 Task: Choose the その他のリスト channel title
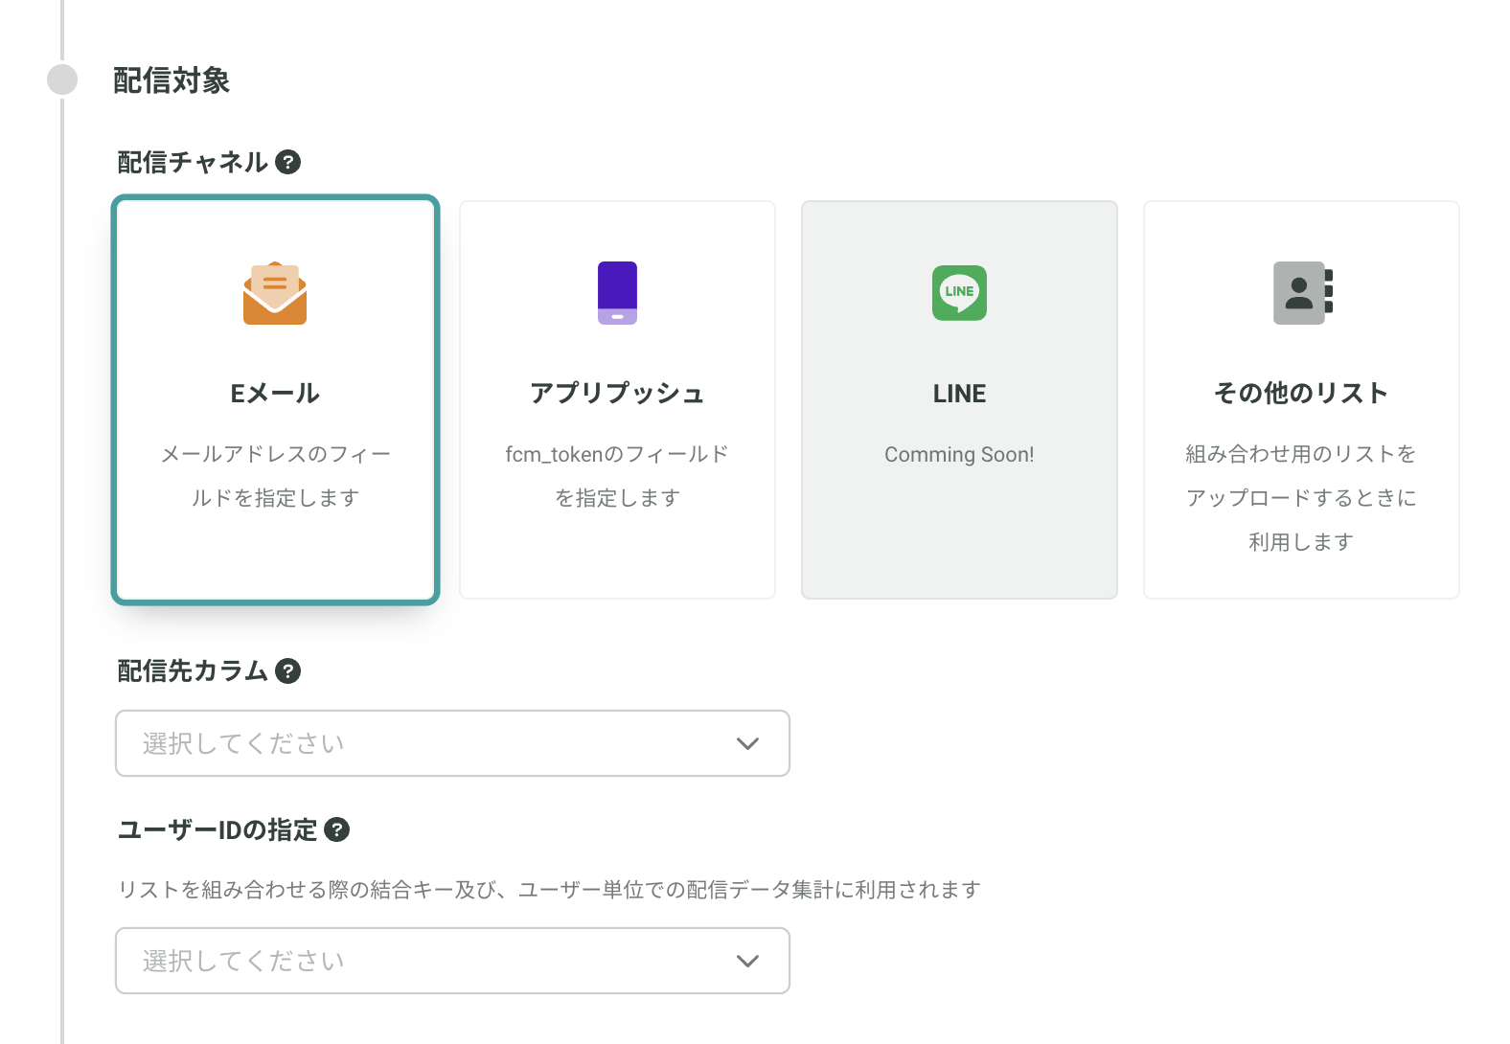tap(1301, 394)
